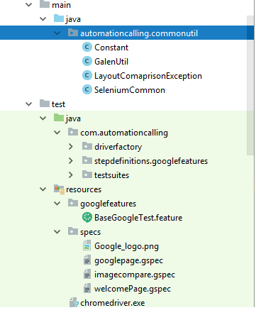The width and height of the screenshot is (256, 310).
Task: Open imagecompare.gspec file
Action: [135, 275]
